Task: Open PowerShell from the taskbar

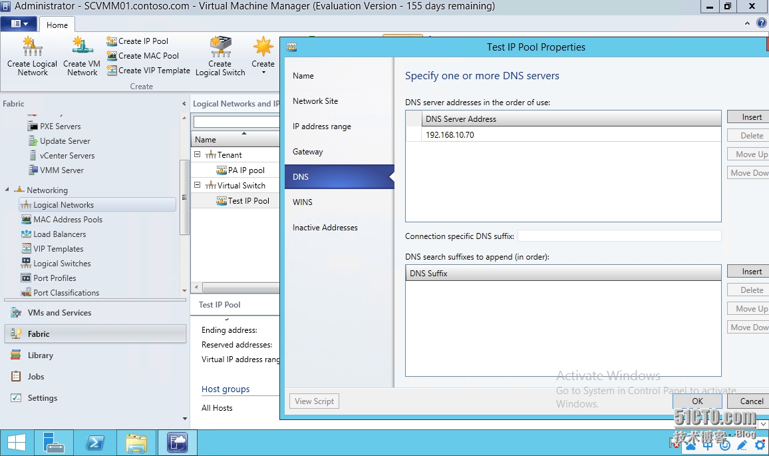Action: pos(95,443)
